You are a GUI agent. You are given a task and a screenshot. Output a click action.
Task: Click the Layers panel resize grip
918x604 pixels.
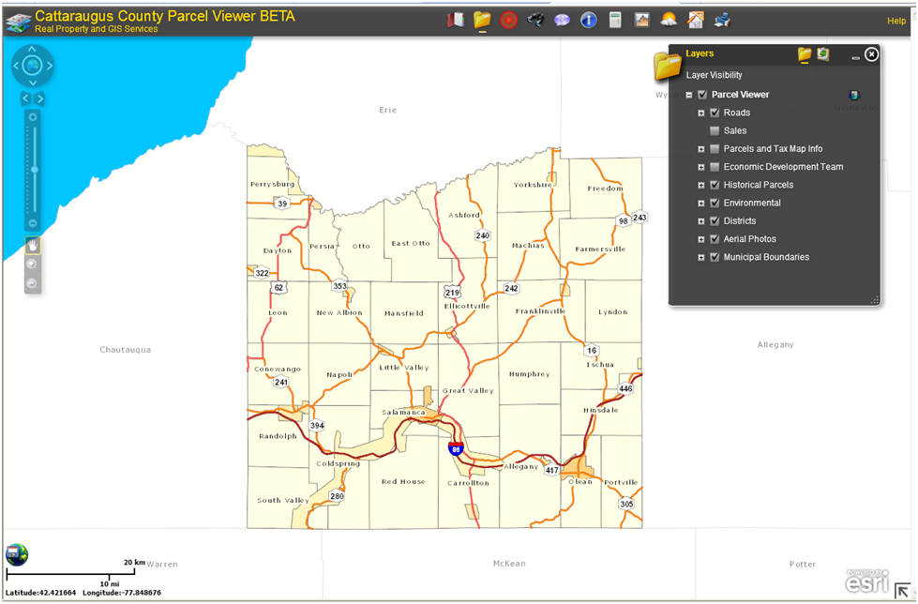tap(875, 300)
